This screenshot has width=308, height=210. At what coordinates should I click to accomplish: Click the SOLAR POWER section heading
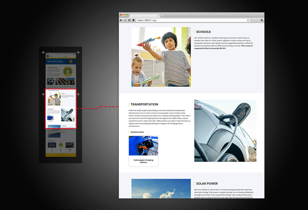(207, 184)
